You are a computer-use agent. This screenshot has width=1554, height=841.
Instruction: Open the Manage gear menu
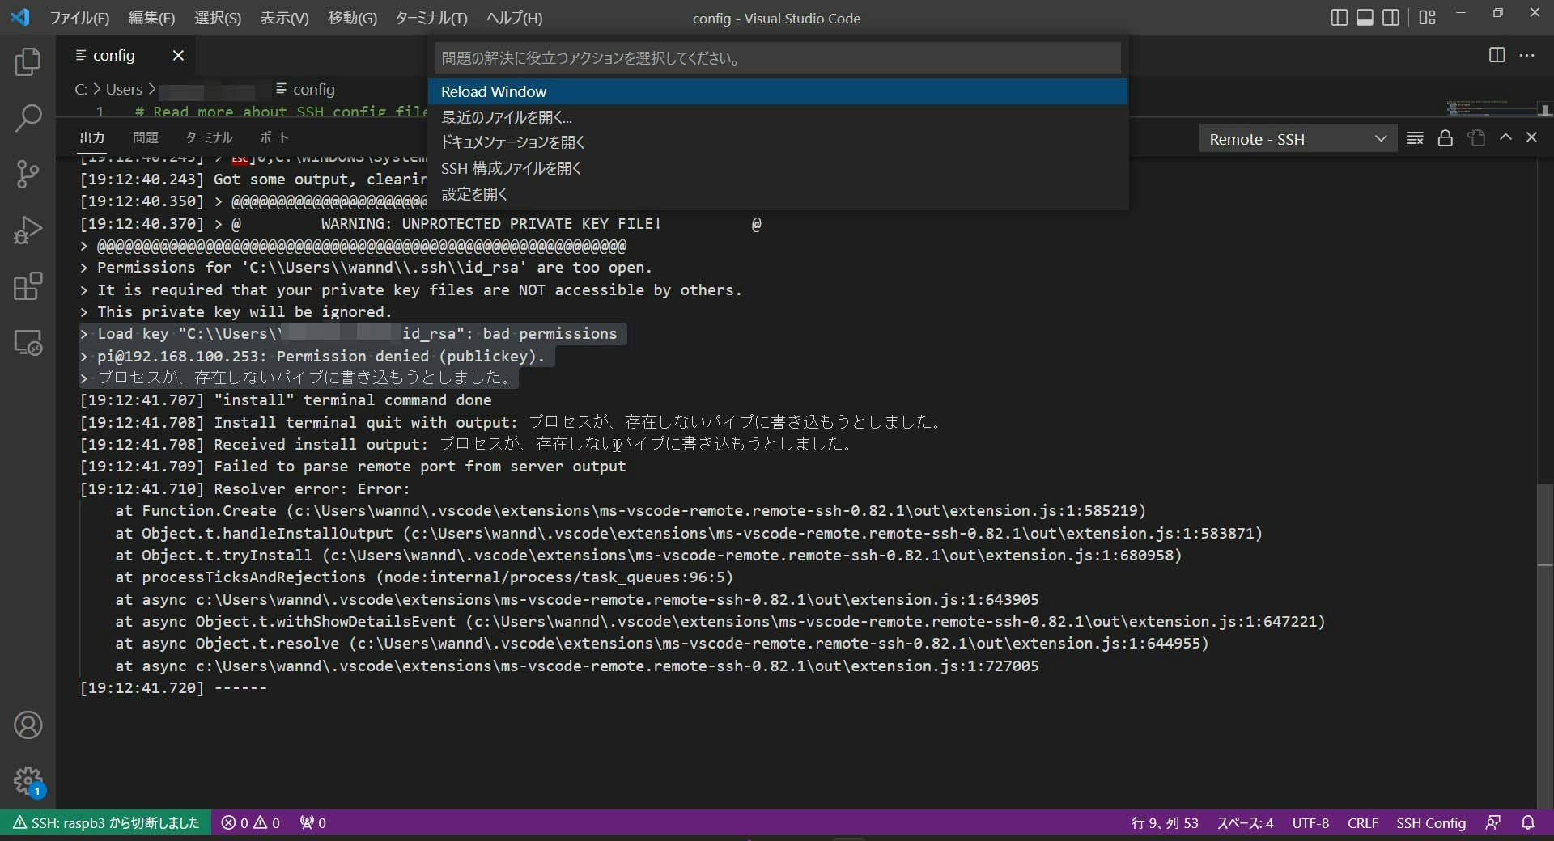click(28, 781)
